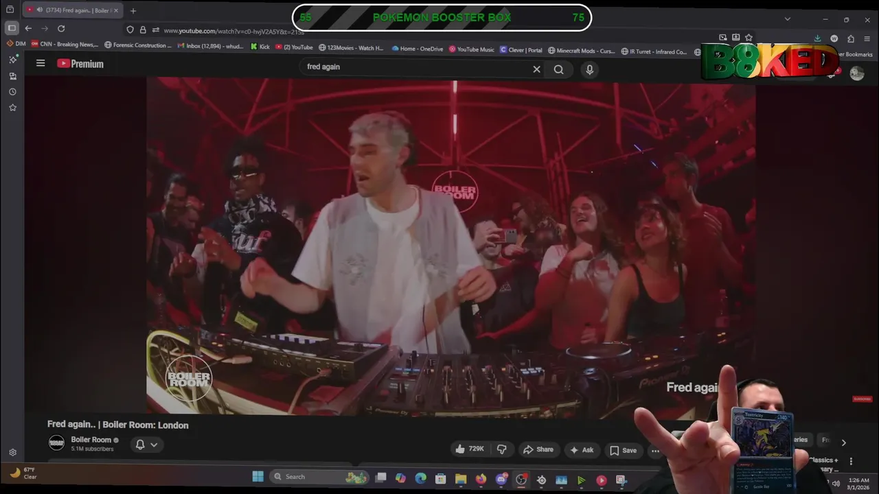The width and height of the screenshot is (879, 494).
Task: Open Microsoft Store from the taskbar
Action: point(440,479)
